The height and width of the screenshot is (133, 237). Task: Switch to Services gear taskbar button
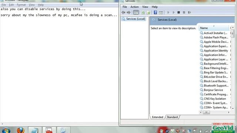point(63,130)
